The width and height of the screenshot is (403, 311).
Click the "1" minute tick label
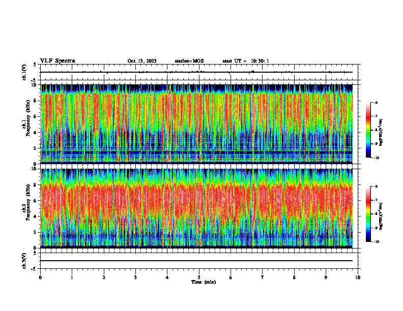point(72,277)
